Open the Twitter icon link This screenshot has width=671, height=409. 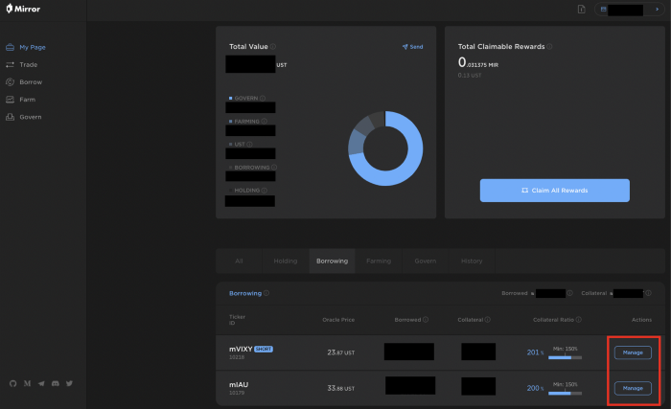(69, 383)
